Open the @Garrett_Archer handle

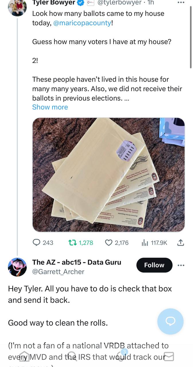[x=58, y=272]
